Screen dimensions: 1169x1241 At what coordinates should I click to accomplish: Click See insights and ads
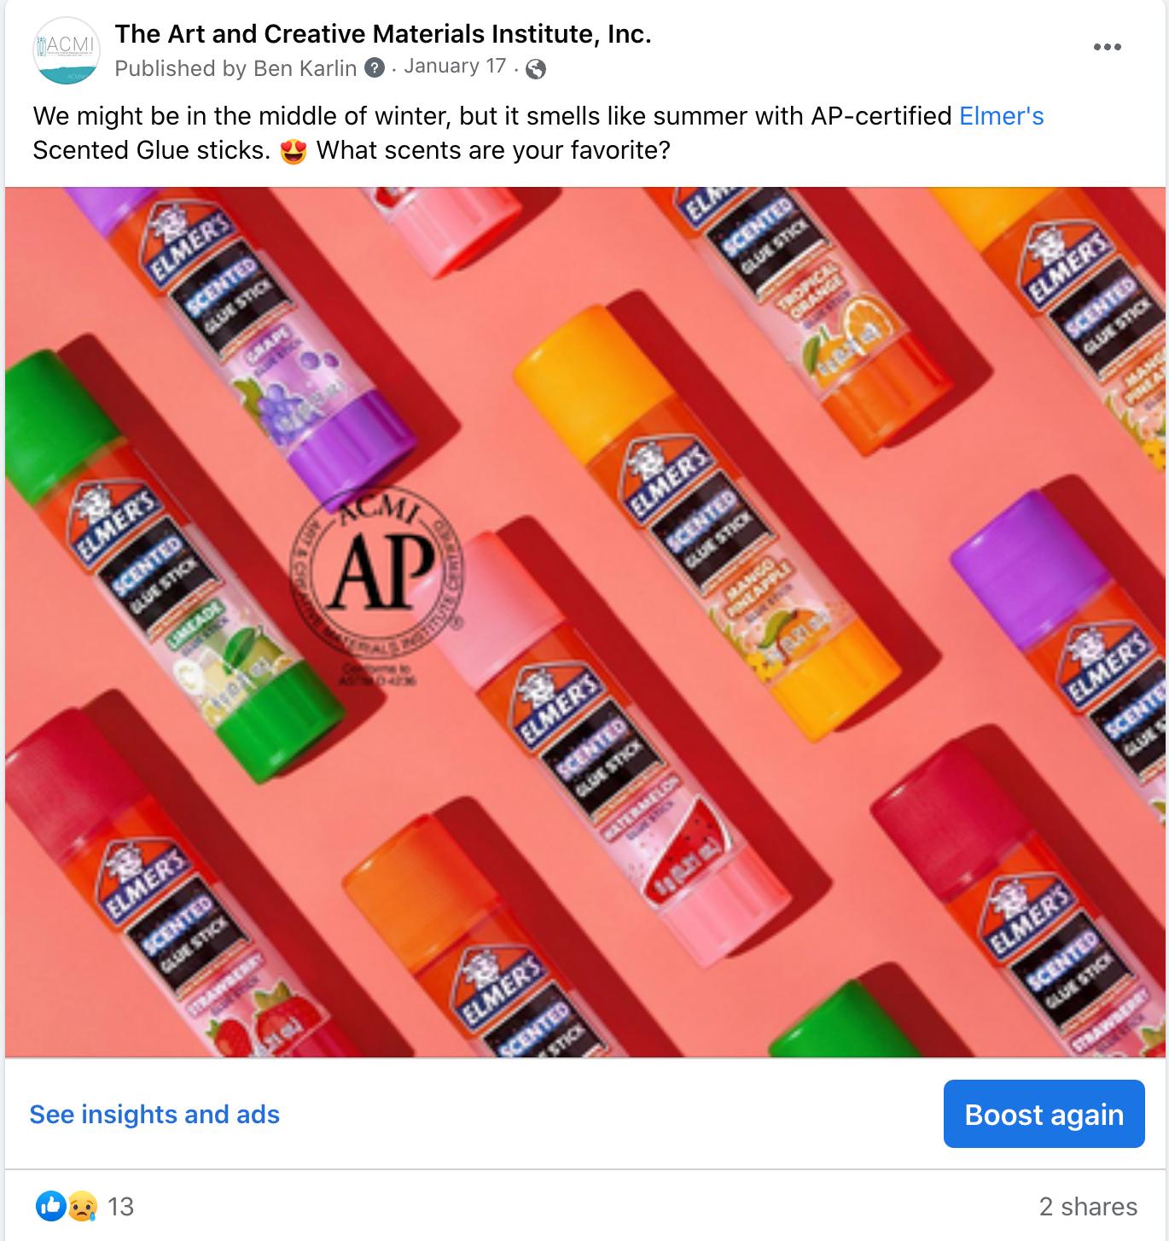click(x=154, y=1115)
